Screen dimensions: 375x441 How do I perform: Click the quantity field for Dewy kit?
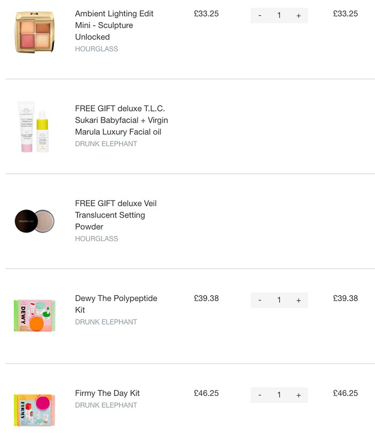pos(279,300)
